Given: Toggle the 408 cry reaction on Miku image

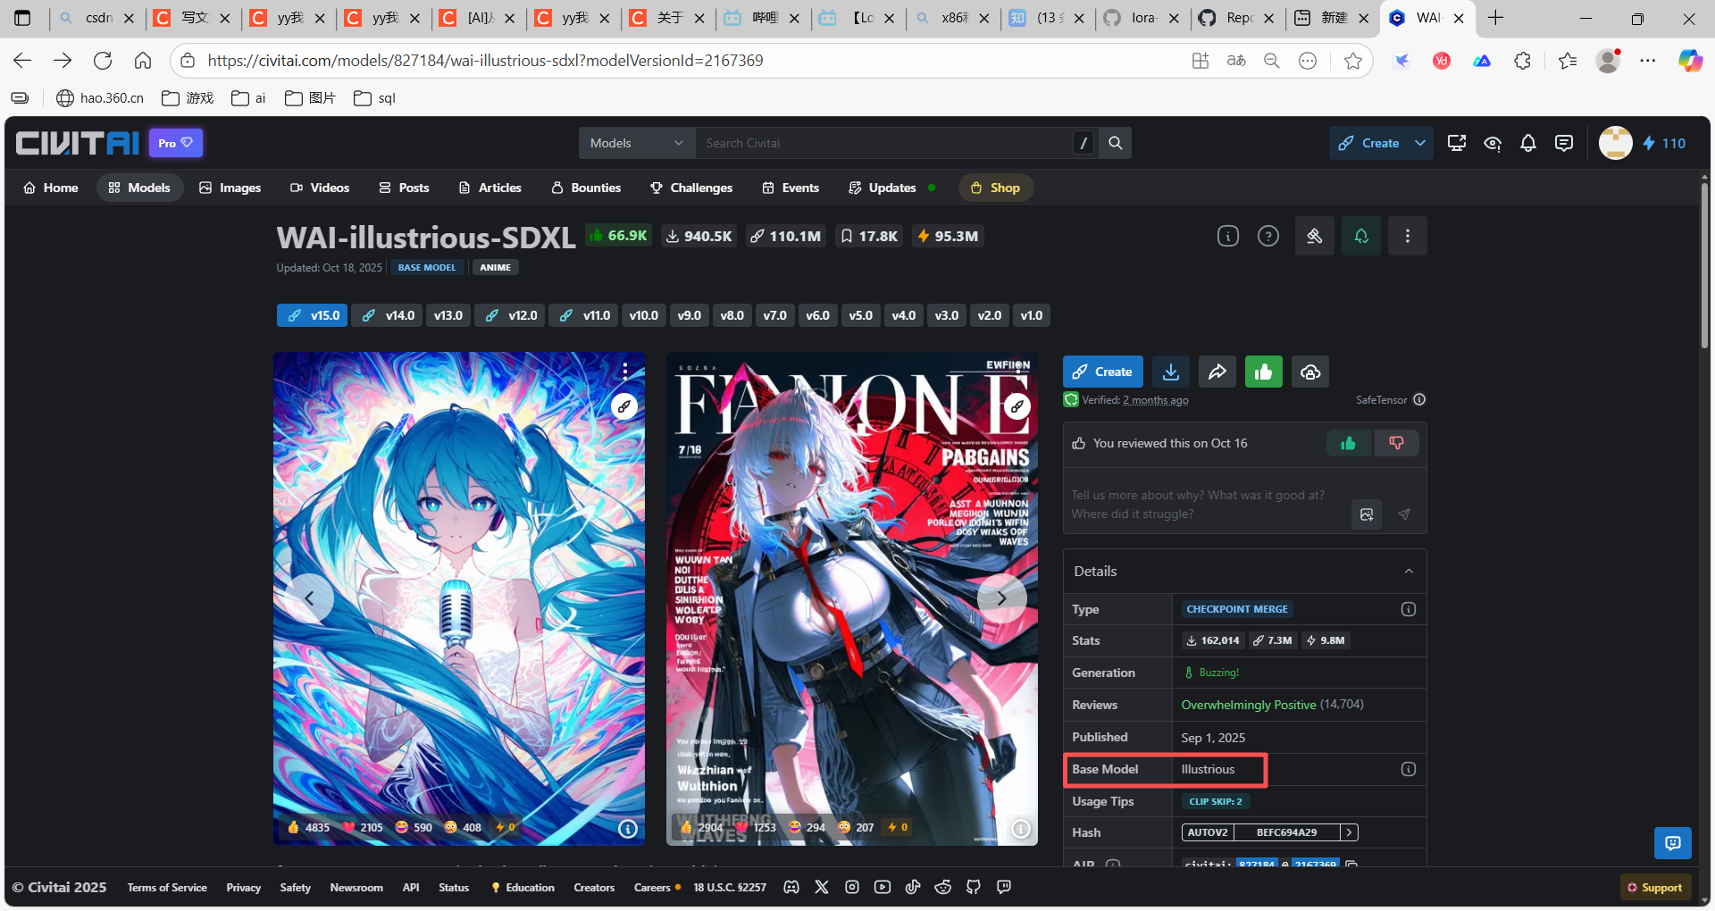Looking at the screenshot, I should point(464,827).
